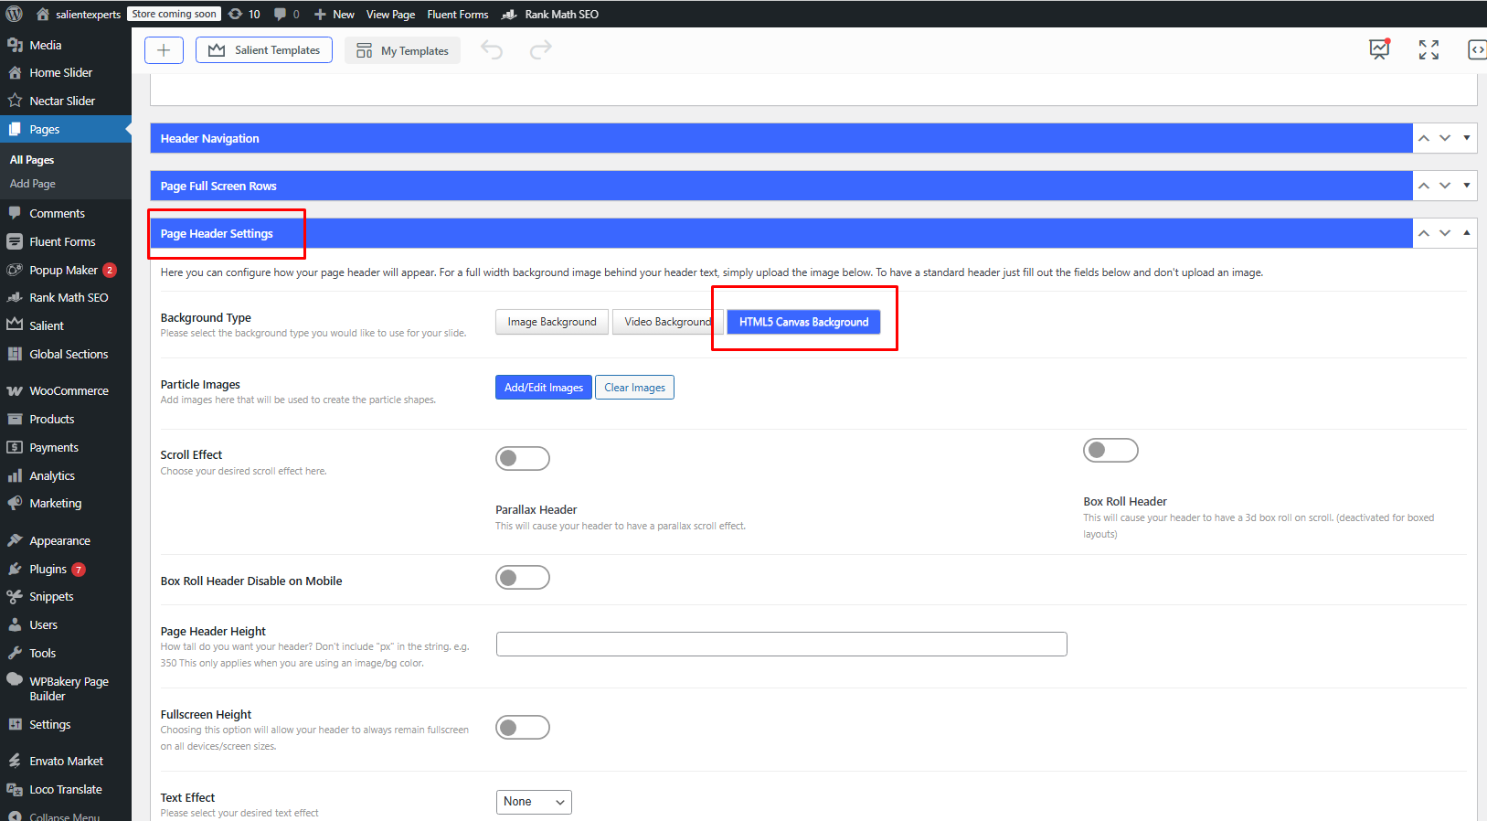Turn on Fullscreen Height toggle

(523, 727)
